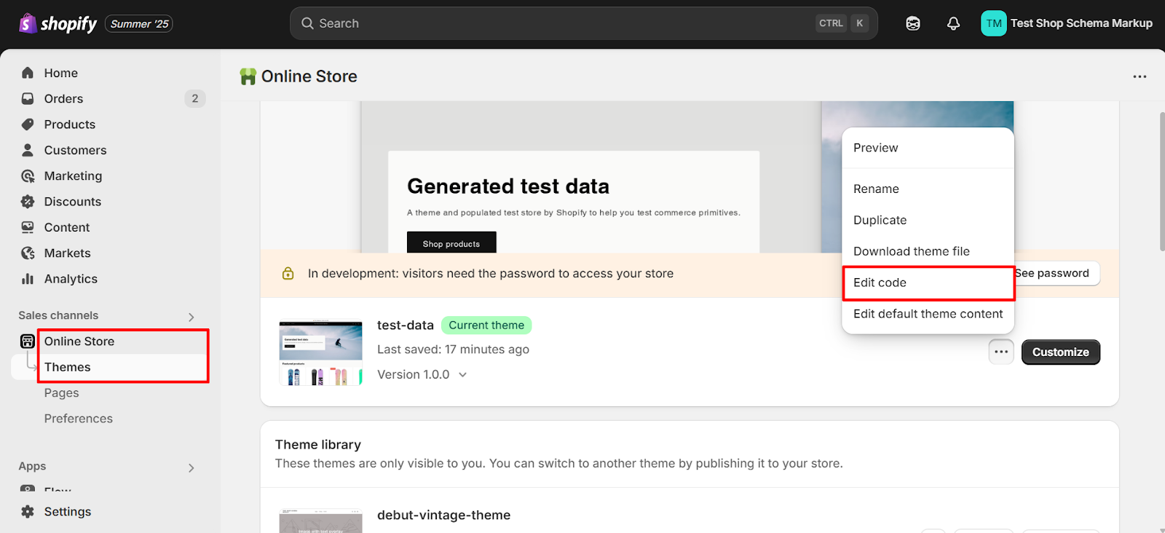Click the Theme library heading
Image resolution: width=1165 pixels, height=533 pixels.
pyautogui.click(x=318, y=445)
